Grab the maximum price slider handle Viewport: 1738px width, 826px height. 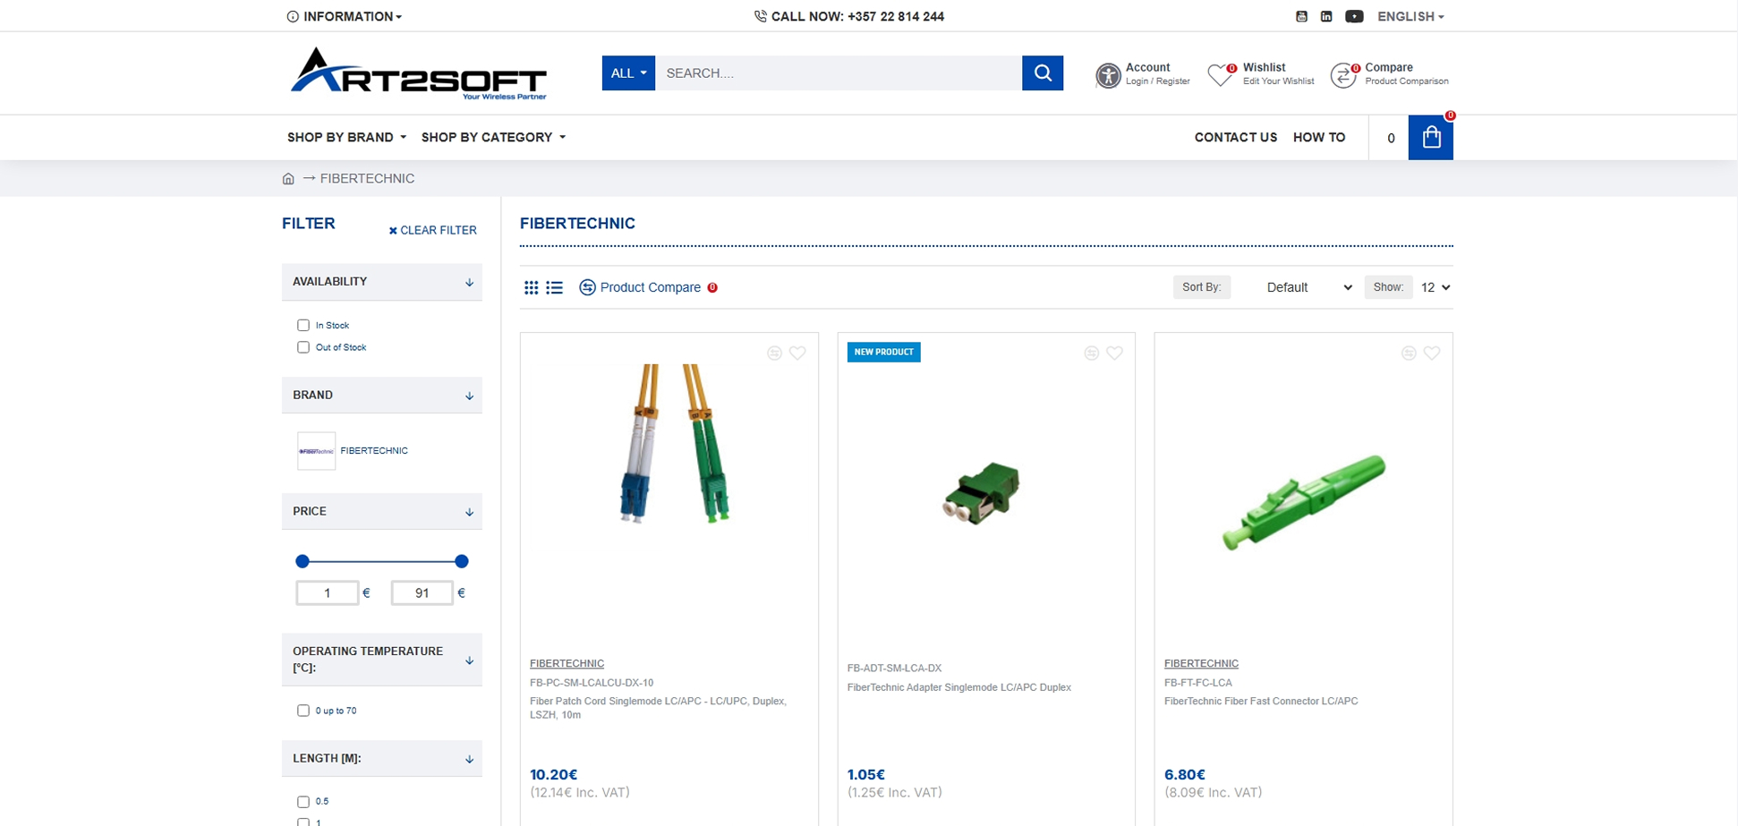(x=461, y=561)
